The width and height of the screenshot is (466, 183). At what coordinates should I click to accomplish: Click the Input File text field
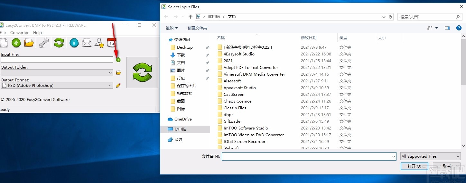tap(57, 60)
